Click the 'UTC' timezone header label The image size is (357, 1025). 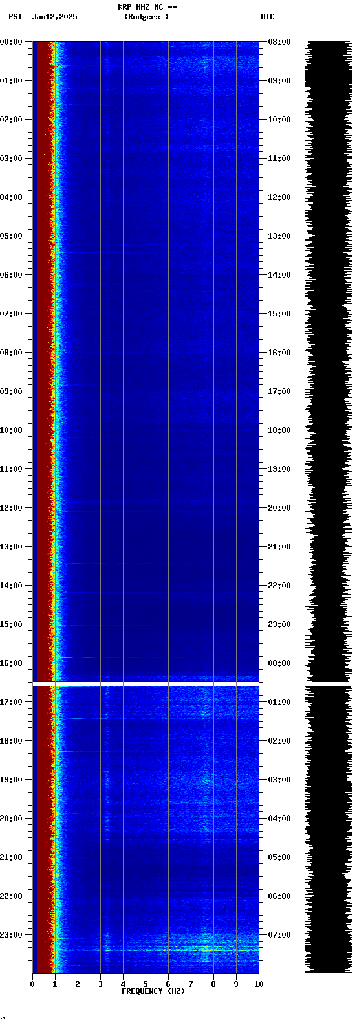point(268,17)
